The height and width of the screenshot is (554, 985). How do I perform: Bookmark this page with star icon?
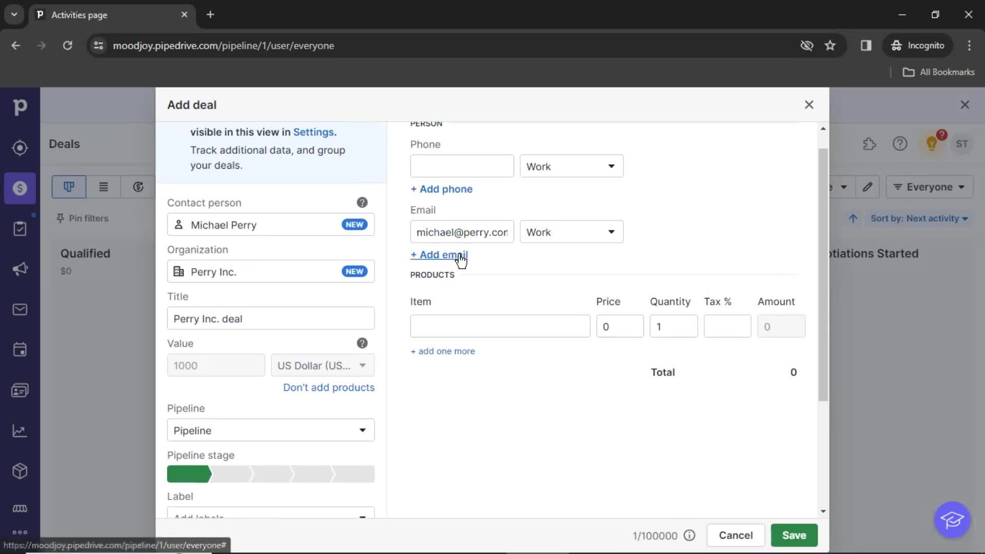[830, 46]
